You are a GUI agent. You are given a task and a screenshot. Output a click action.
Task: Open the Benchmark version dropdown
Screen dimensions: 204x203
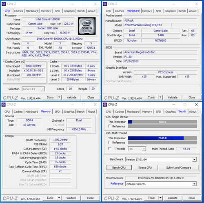point(161,159)
